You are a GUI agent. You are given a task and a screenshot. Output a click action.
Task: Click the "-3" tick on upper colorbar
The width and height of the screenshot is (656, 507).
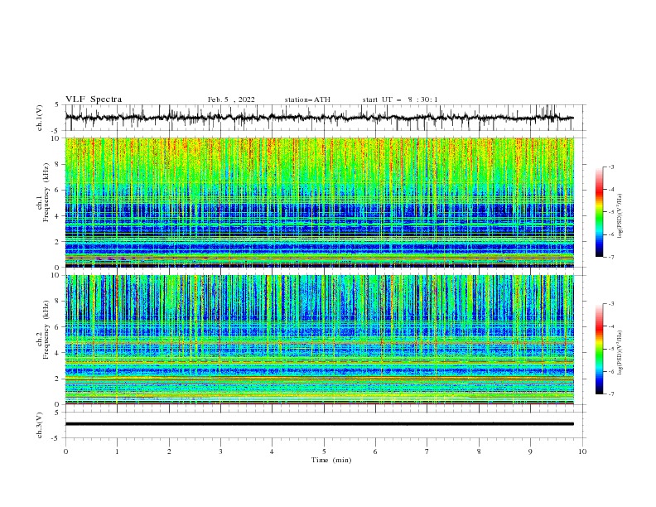coord(610,167)
